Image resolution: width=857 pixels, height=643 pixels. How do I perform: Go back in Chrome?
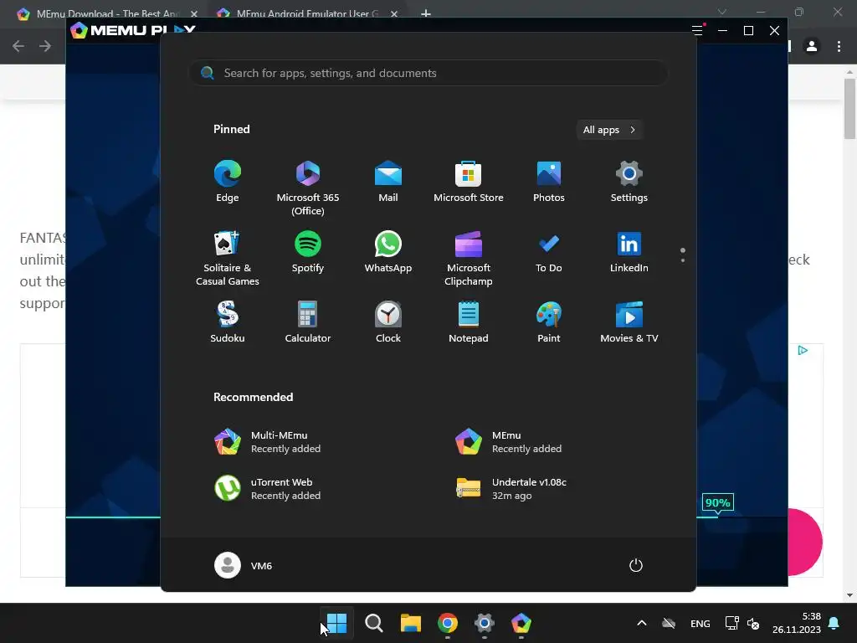(x=18, y=47)
